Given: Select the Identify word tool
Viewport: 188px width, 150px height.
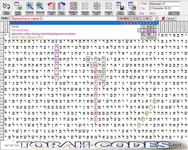Looking at the screenshot, I should (85, 6).
